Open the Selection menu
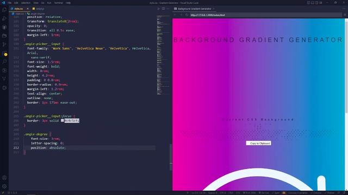The height and width of the screenshot is (195, 348). coord(26,3)
